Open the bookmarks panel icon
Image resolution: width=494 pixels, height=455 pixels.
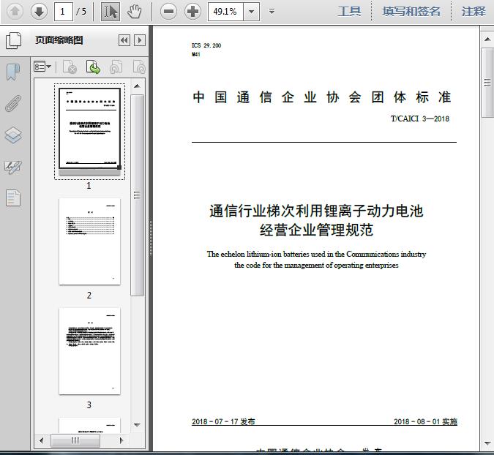pos(13,72)
